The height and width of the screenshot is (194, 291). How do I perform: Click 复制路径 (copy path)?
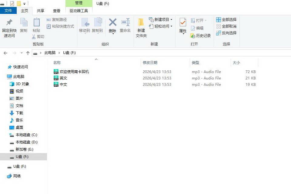click(57, 19)
